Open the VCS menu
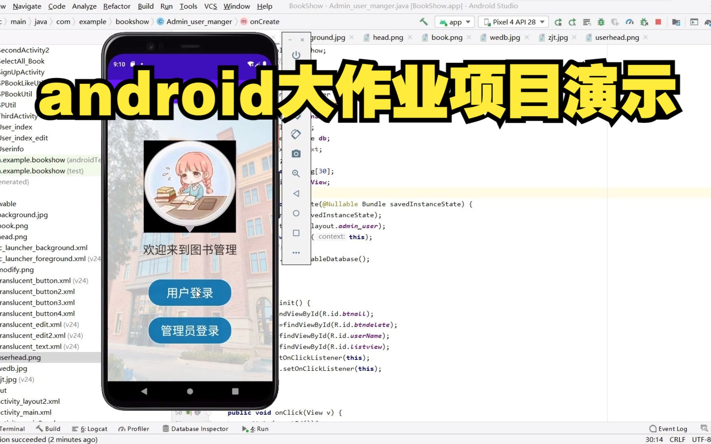This screenshot has height=444, width=711. pos(211,6)
